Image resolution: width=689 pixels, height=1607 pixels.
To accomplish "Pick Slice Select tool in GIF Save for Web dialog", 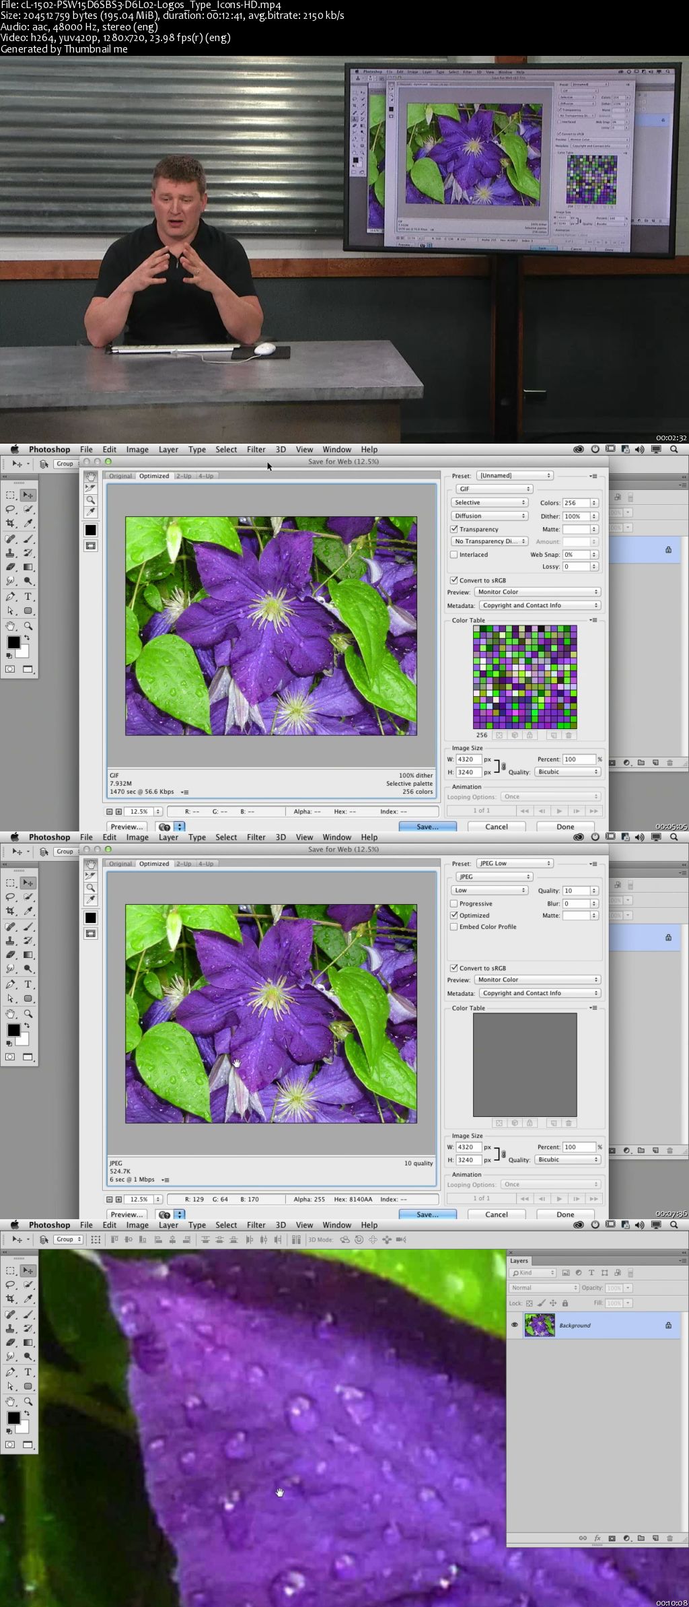I will pos(90,488).
